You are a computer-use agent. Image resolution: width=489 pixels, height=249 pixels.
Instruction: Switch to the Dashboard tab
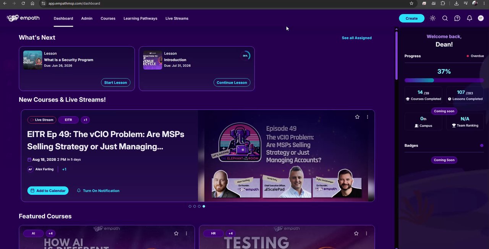[x=63, y=18]
